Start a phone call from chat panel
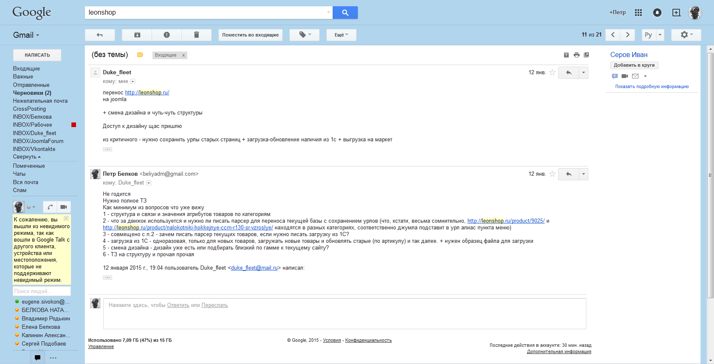Screen dimensions: 714x364 [x=50, y=207]
